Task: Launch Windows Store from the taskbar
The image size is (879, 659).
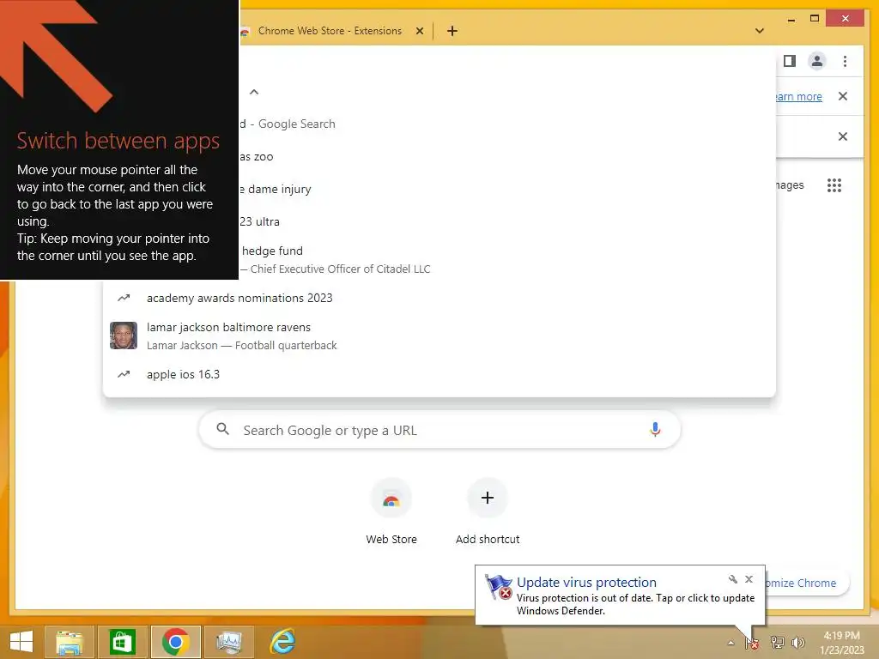Action: click(122, 642)
